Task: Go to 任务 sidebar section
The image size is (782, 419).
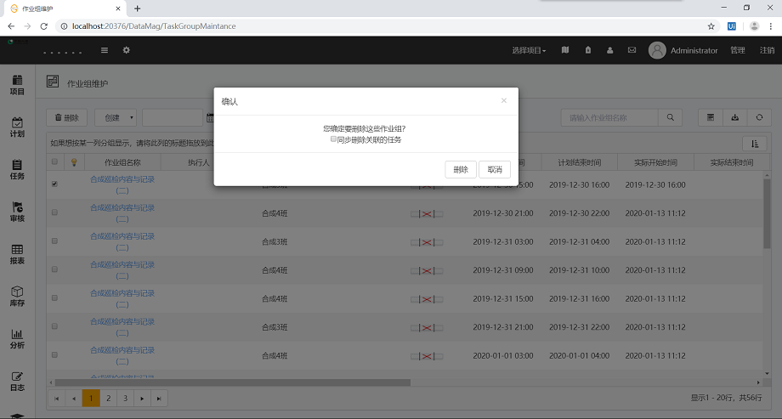Action: click(x=17, y=169)
